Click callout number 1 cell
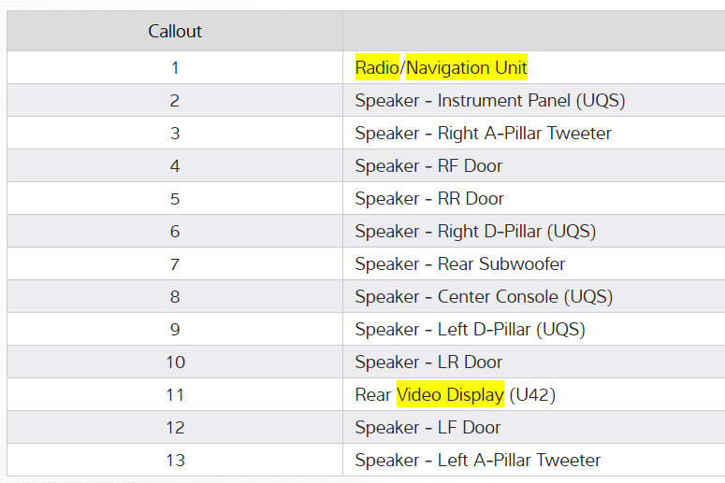The height and width of the screenshot is (483, 725). pyautogui.click(x=175, y=67)
